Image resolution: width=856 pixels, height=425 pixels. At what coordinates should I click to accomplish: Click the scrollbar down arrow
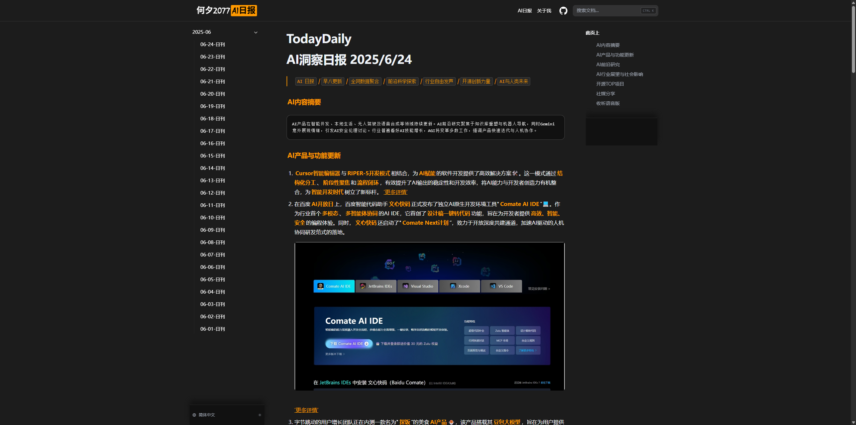[853, 422]
